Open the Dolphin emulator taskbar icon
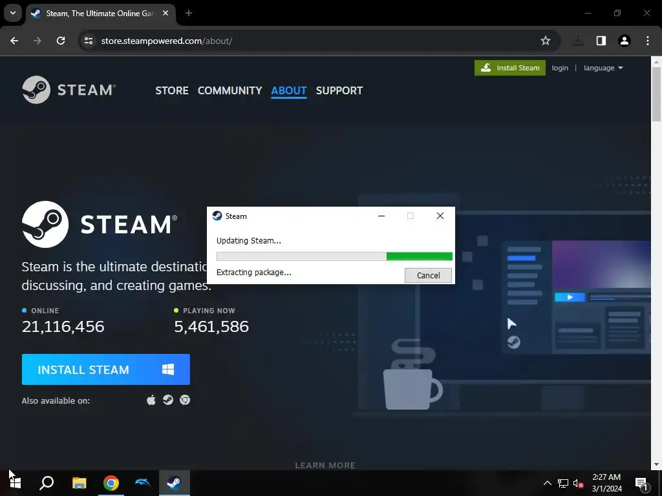 point(143,483)
